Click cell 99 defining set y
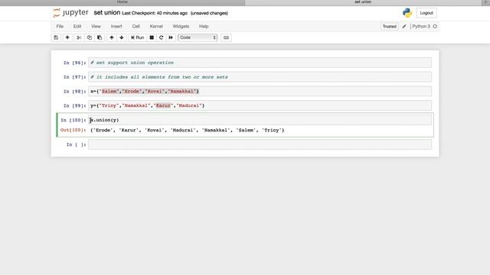 coord(260,105)
